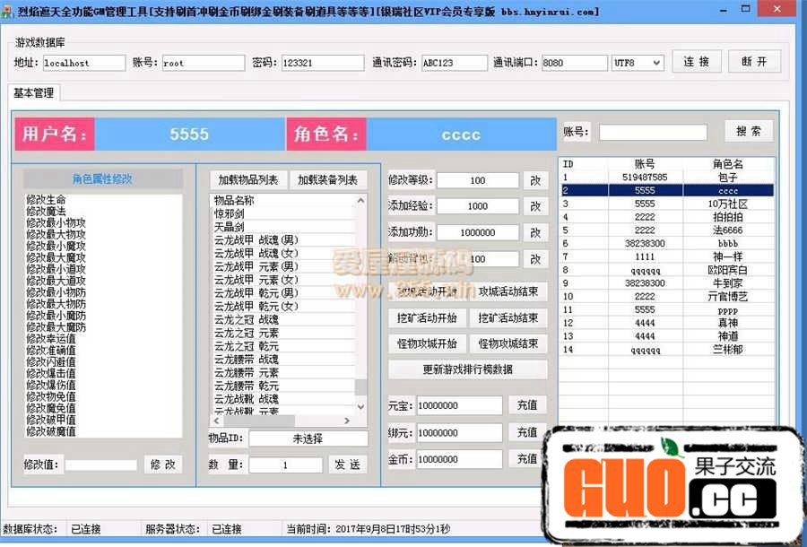807x547 pixels.
Task: Click the item list vertical scrollbar
Action: coord(360,305)
